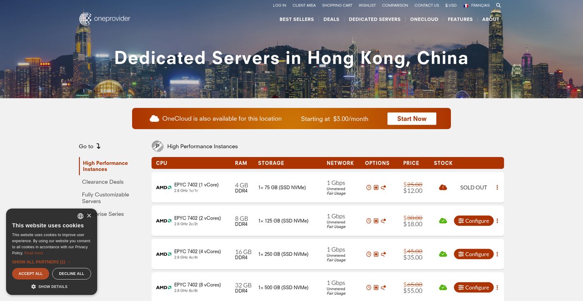Image resolution: width=583 pixels, height=301 pixels.
Task: Click green stock cloud in $18.00 row
Action: 443,221
